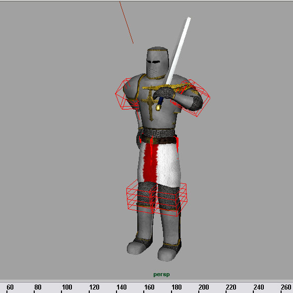
Task: Click frame 120 on the timeline
Action: pos(94,287)
